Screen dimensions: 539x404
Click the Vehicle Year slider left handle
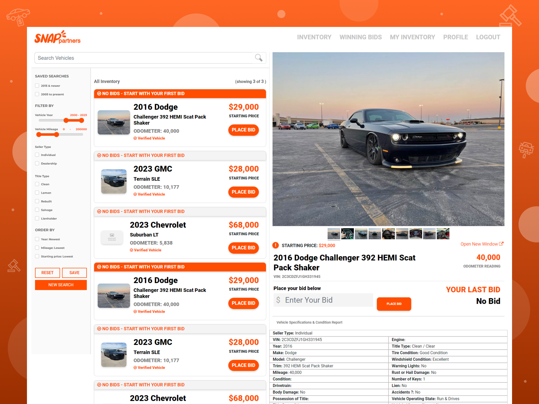(x=66, y=120)
